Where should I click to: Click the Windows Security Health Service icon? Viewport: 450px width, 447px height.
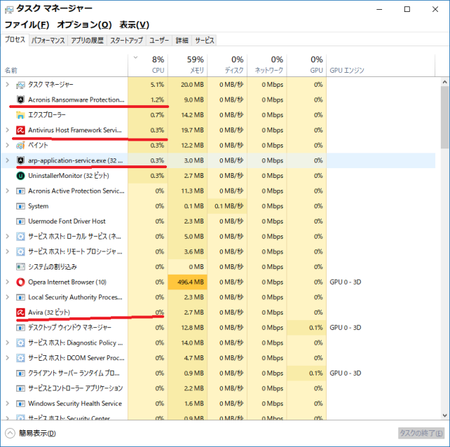(x=20, y=404)
